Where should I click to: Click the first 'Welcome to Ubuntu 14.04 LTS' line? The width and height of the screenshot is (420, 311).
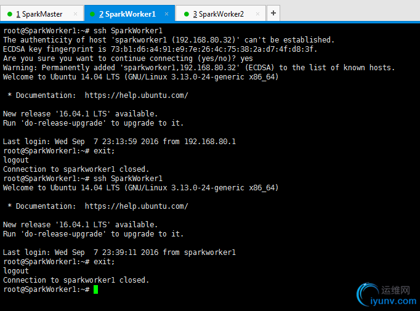pyautogui.click(x=140, y=77)
